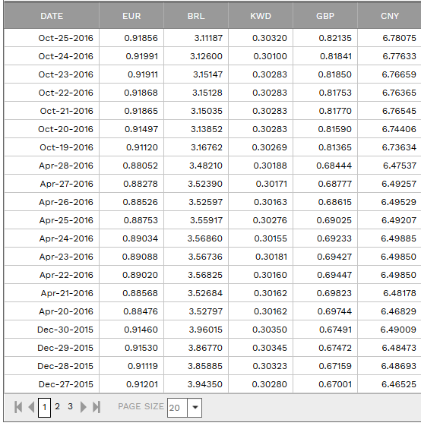Viewport: 421px width, 426px height.
Task: Select the Dec-30-2015 date cell
Action: pos(52,329)
